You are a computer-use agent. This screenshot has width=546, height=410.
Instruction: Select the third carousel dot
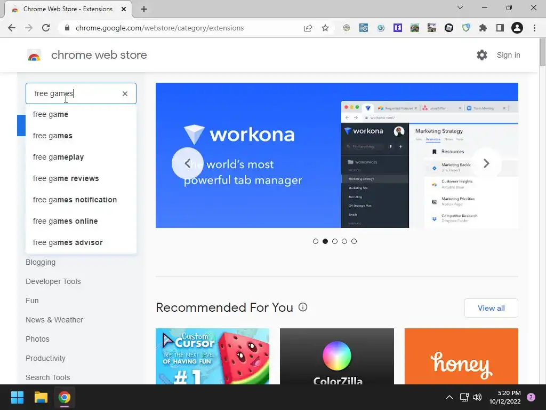335,241
